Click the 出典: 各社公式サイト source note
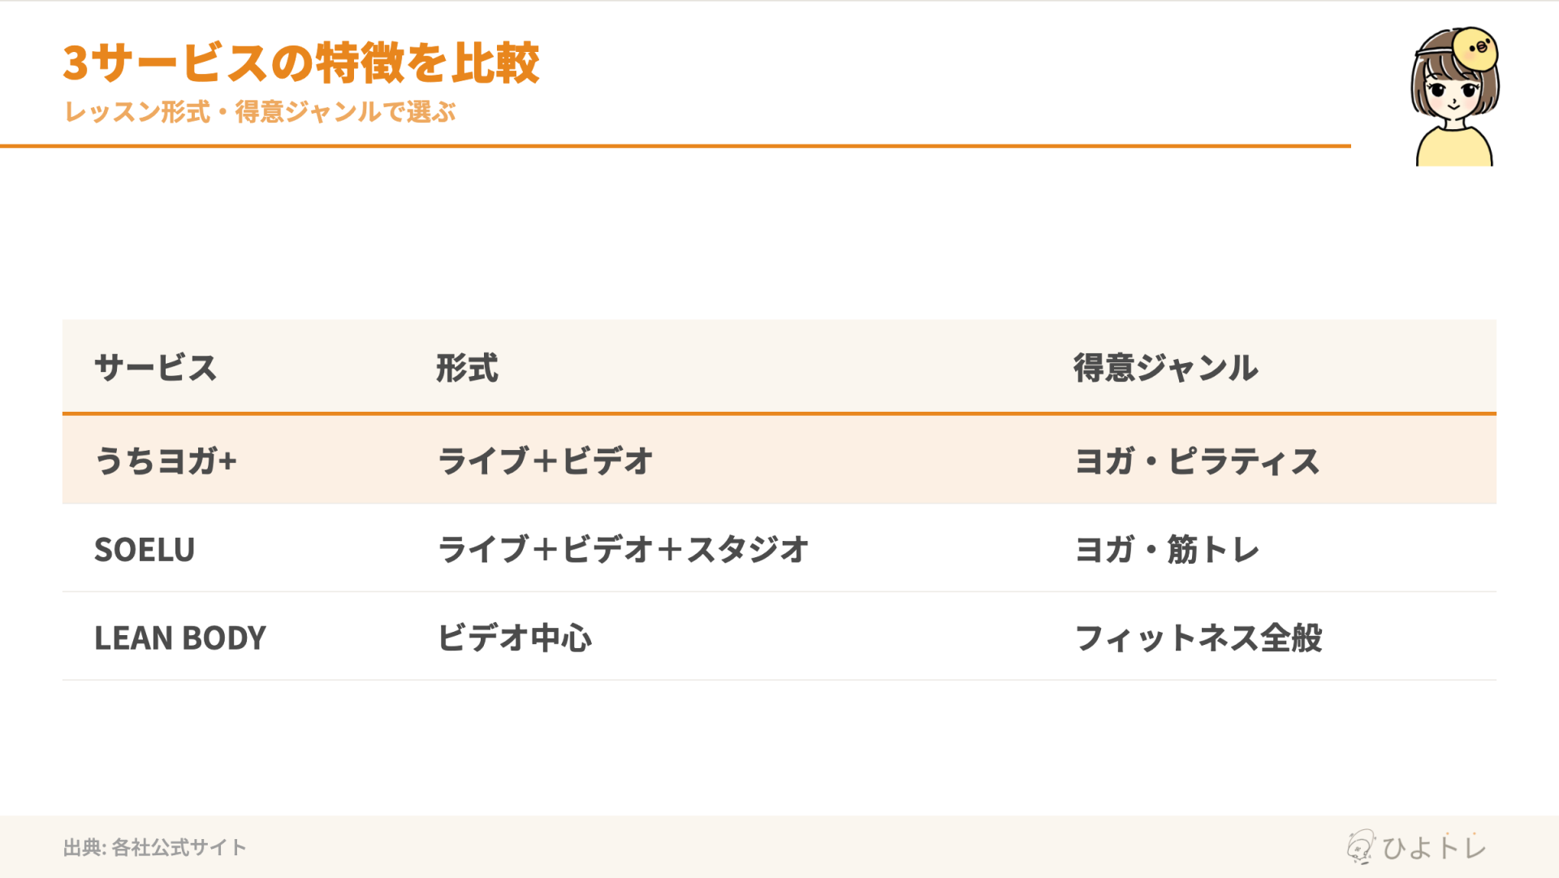 pos(154,847)
